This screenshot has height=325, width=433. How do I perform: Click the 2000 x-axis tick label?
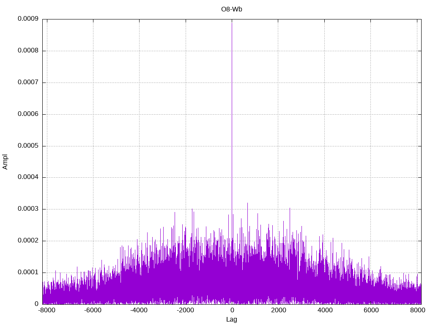click(278, 310)
